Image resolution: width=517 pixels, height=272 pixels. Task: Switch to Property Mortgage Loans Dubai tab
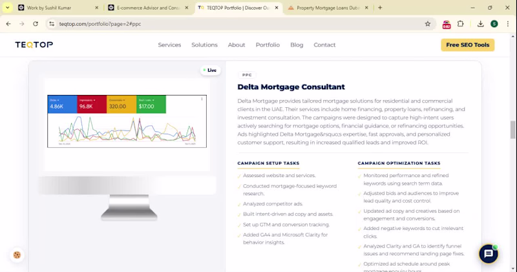point(328,8)
